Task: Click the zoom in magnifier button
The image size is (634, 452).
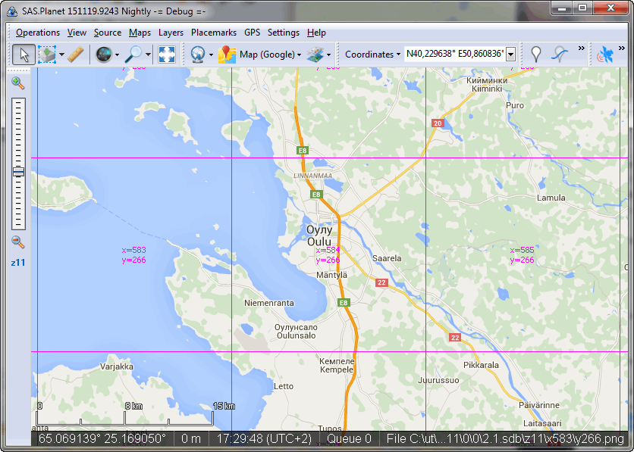Action: [x=18, y=83]
